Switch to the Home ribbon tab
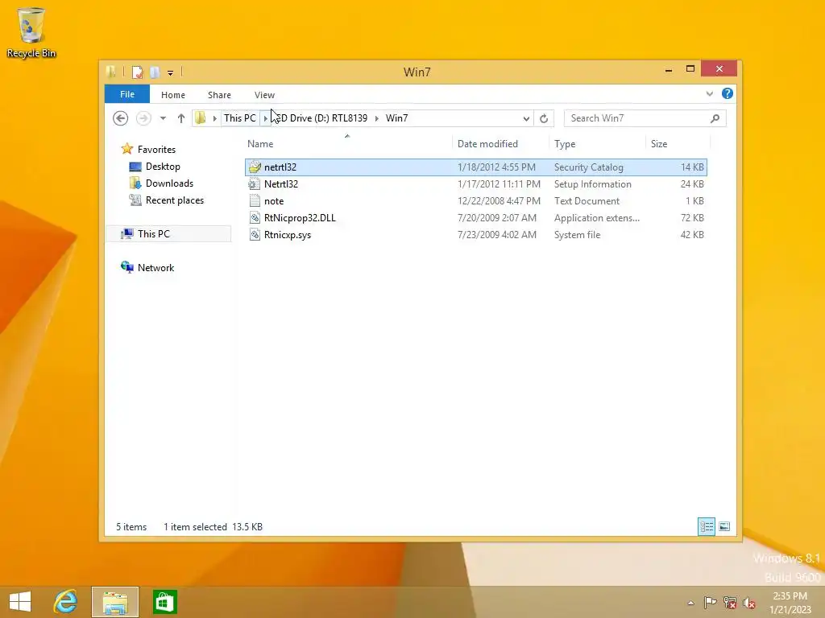Viewport: 825px width, 618px height. pos(173,95)
